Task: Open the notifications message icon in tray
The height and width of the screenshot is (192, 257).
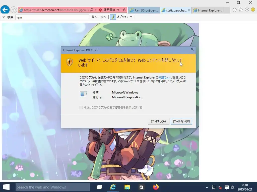Action: 227,187
